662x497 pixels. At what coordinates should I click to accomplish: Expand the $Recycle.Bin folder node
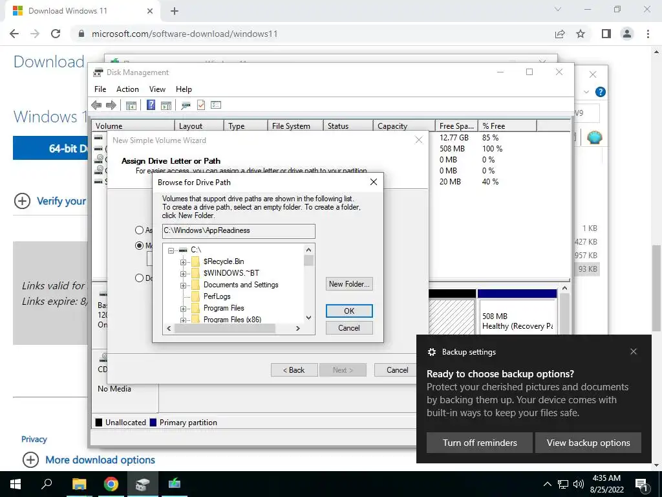click(x=183, y=262)
